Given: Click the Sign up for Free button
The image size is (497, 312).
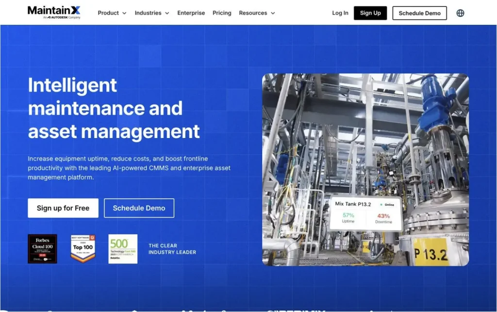Looking at the screenshot, I should pyautogui.click(x=63, y=208).
